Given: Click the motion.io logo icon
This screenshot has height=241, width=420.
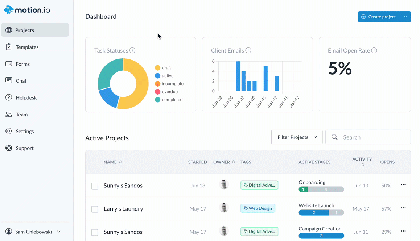Looking at the screenshot, I should [9, 10].
